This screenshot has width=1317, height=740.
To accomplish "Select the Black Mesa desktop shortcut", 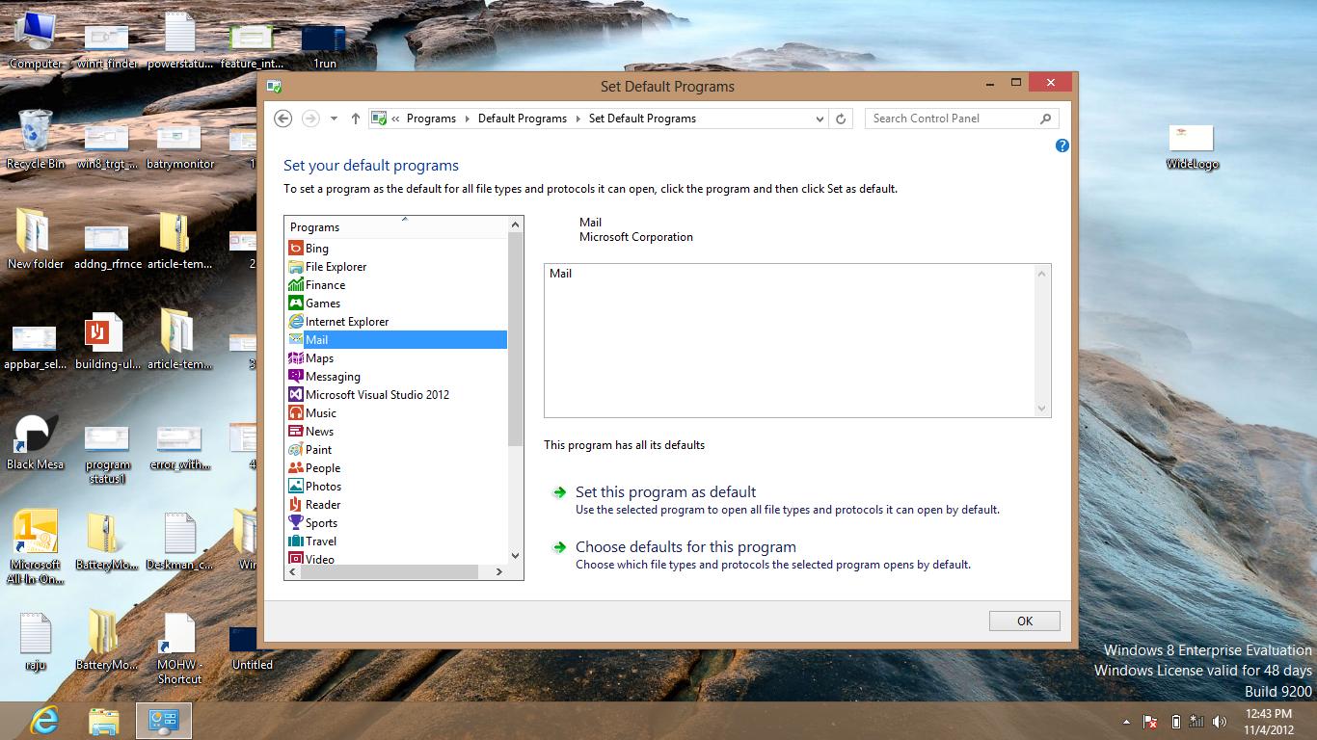I will [x=36, y=441].
